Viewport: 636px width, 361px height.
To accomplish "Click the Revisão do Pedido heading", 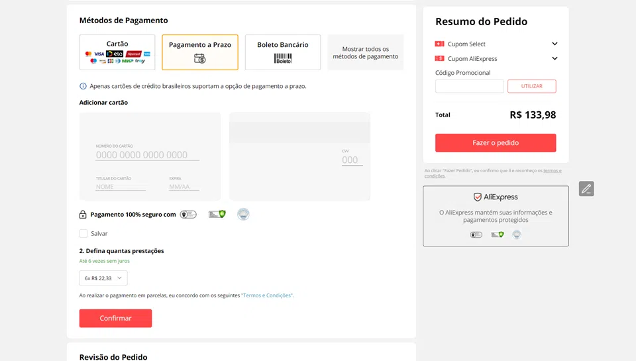I will 113,356.
